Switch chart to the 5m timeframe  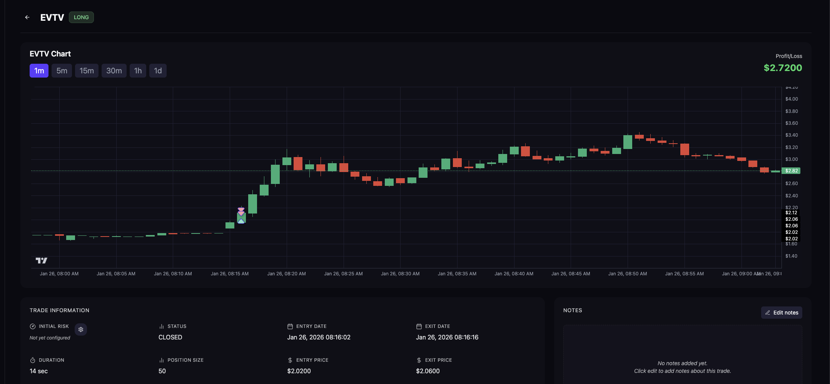click(x=62, y=71)
